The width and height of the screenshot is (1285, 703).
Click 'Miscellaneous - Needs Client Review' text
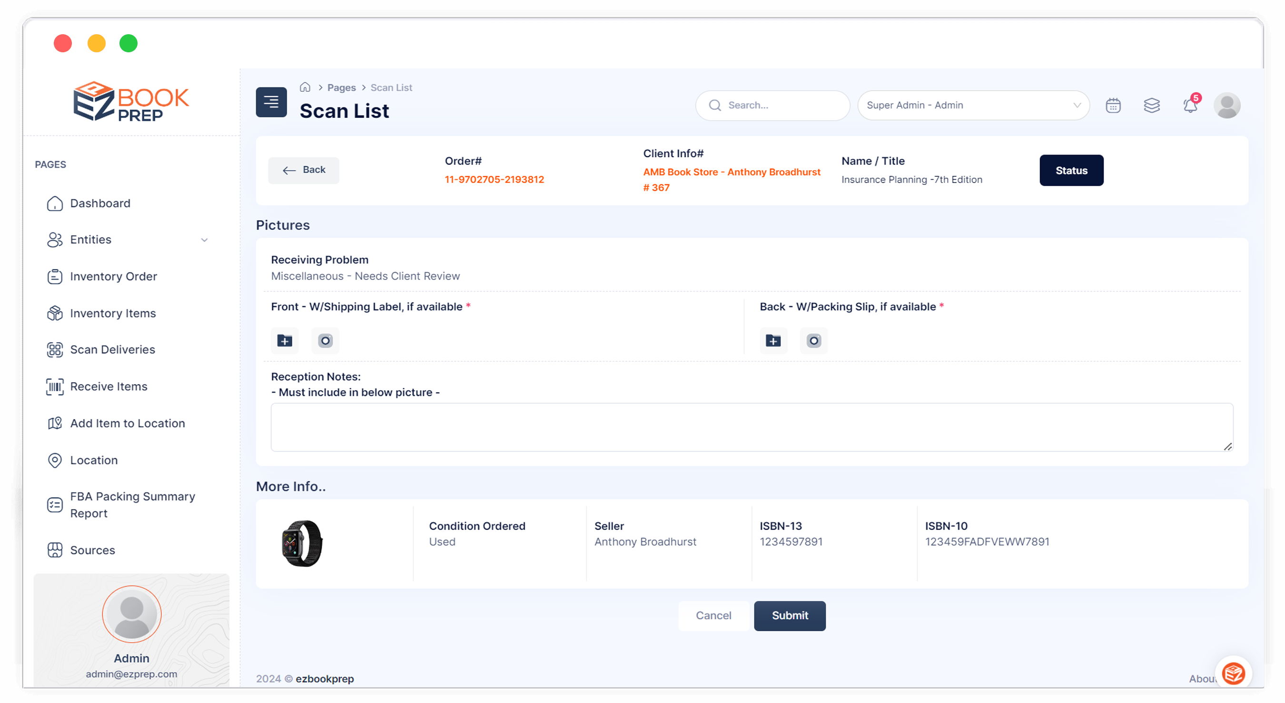[x=365, y=276]
